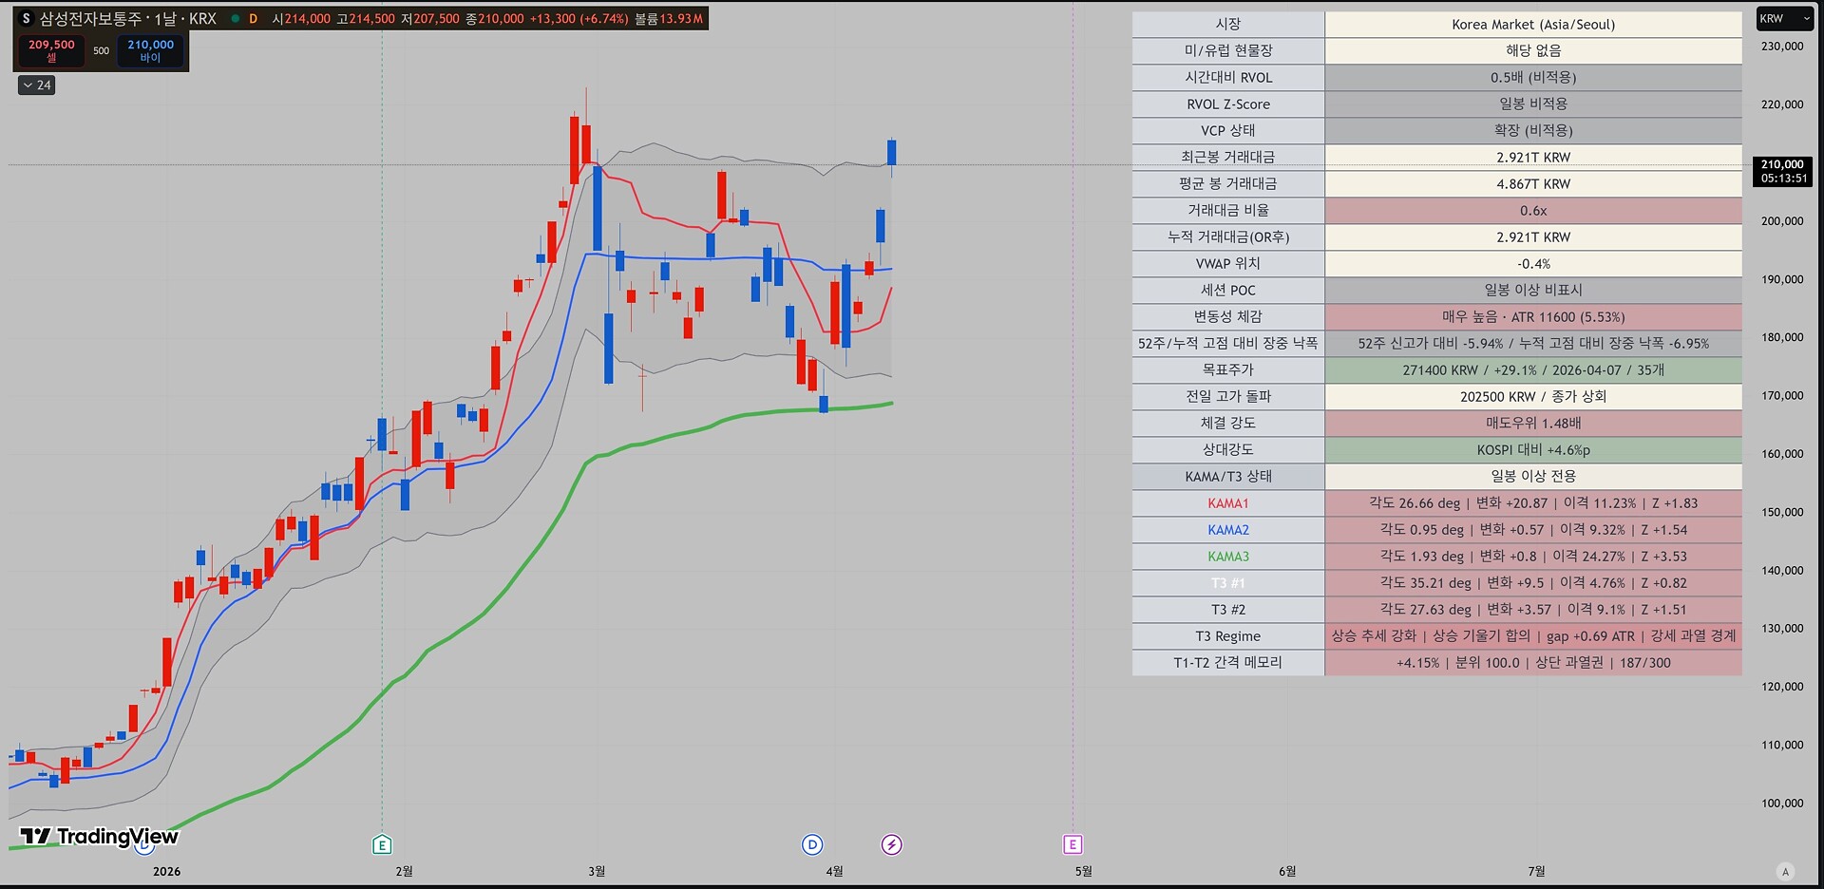Click the current price label 210,000 on axis
The width and height of the screenshot is (1824, 889).
[1782, 171]
